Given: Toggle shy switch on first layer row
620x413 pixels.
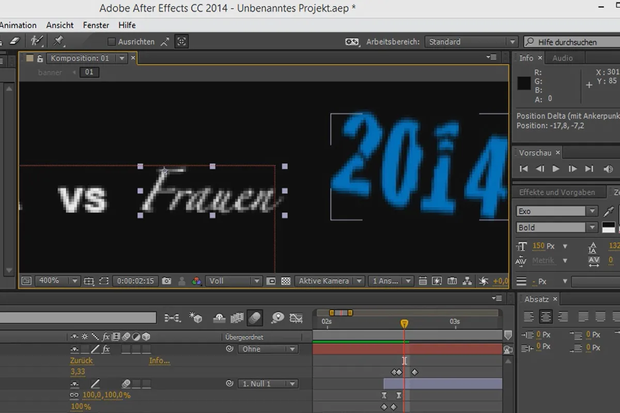Looking at the screenshot, I should coord(75,349).
